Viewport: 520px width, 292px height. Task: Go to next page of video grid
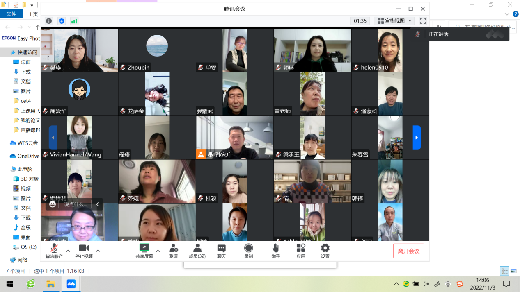click(x=417, y=138)
